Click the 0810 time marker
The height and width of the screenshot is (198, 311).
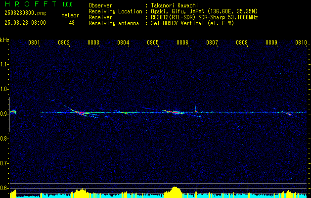(x=301, y=42)
